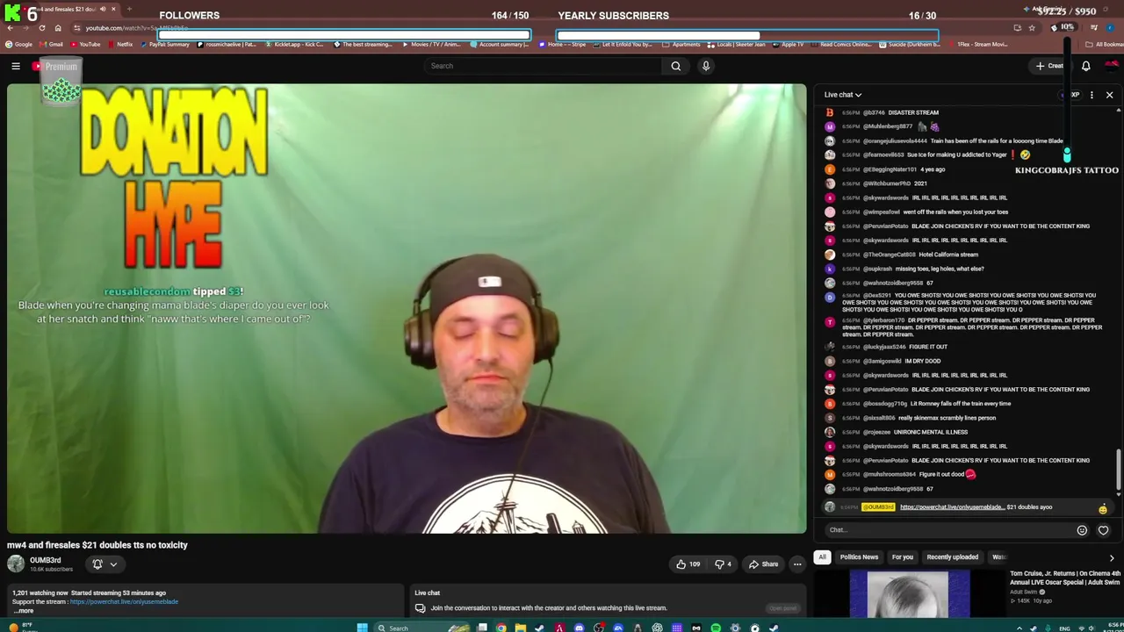Expand the Live chat mode dropdown
The height and width of the screenshot is (632, 1124).
click(843, 95)
